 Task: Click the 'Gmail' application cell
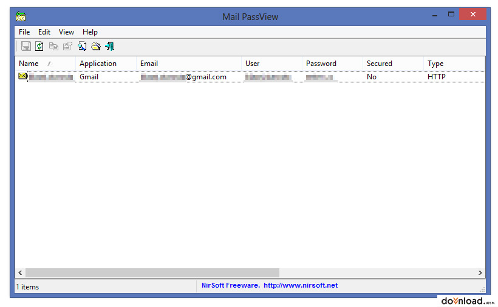(x=89, y=77)
